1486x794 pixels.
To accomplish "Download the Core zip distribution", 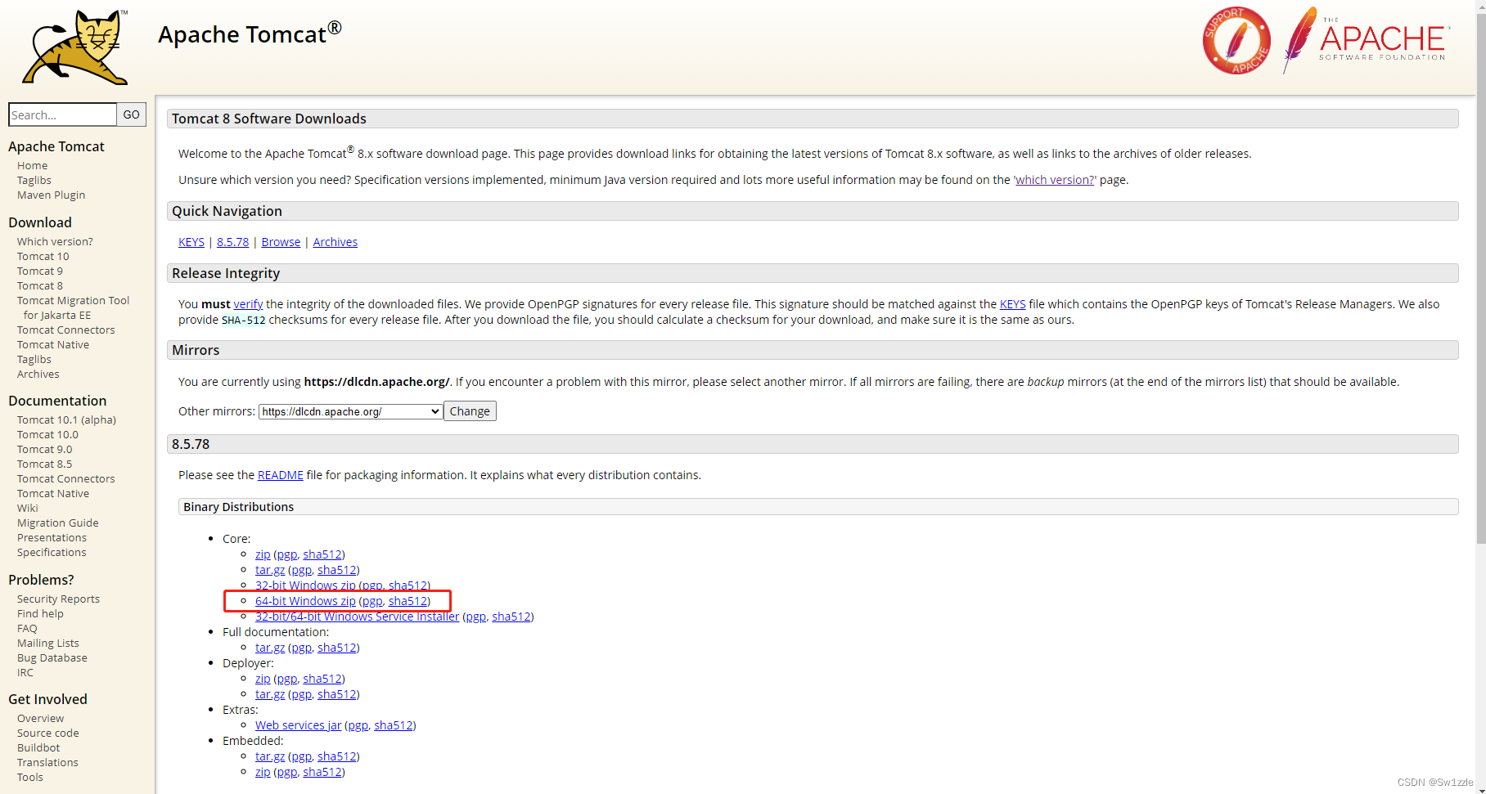I will (x=263, y=554).
